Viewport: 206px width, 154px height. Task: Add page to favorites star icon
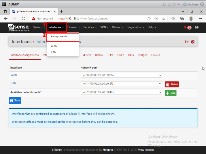coord(163,18)
